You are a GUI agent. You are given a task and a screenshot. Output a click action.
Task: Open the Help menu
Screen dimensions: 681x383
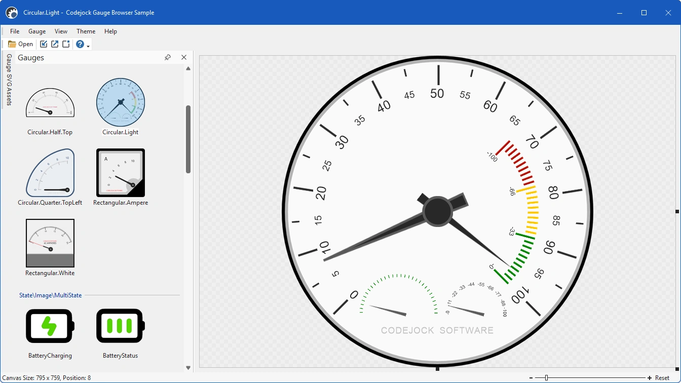pos(110,31)
